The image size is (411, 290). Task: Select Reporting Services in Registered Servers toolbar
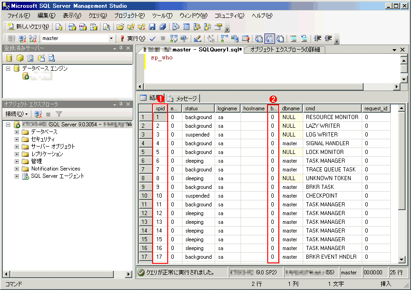[x=30, y=58]
